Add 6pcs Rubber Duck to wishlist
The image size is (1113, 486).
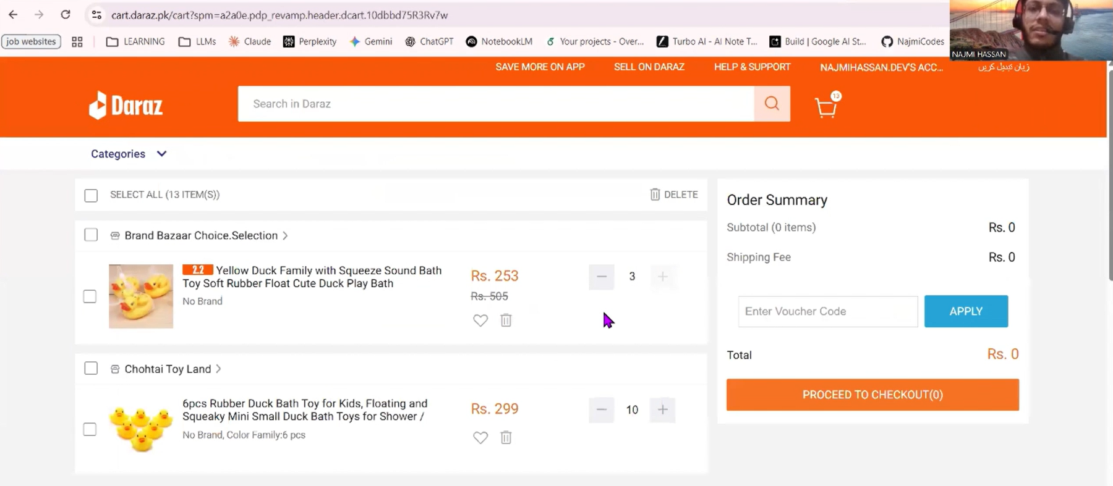click(x=480, y=438)
